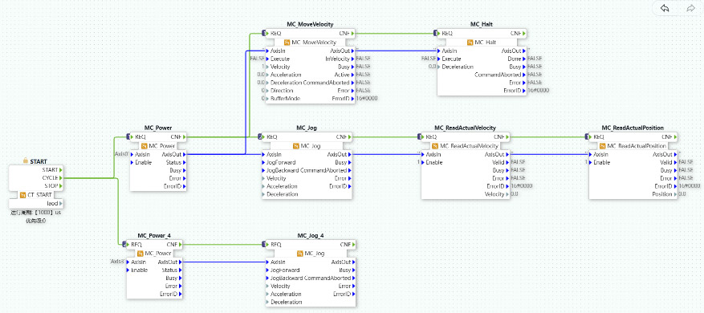Screen dimensions: 704x313
Task: Click the MC_Halt type icon
Action: tap(470, 43)
